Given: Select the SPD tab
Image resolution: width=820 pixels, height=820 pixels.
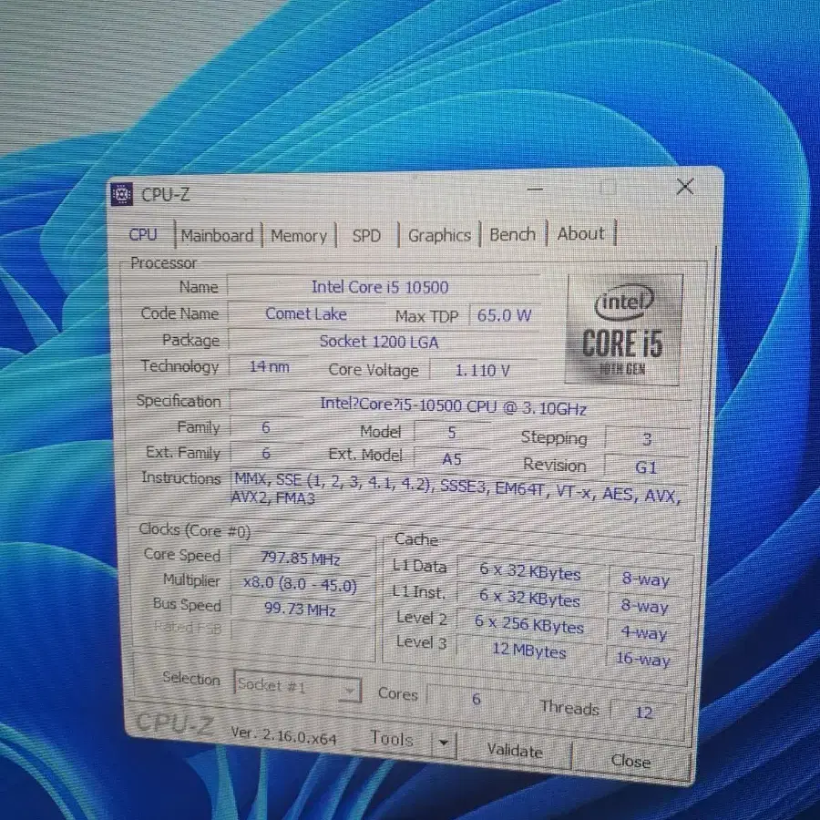Looking at the screenshot, I should tap(366, 235).
